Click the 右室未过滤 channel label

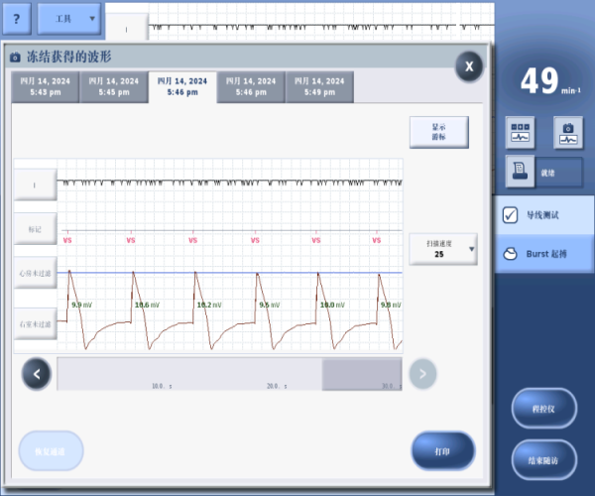pyautogui.click(x=35, y=323)
